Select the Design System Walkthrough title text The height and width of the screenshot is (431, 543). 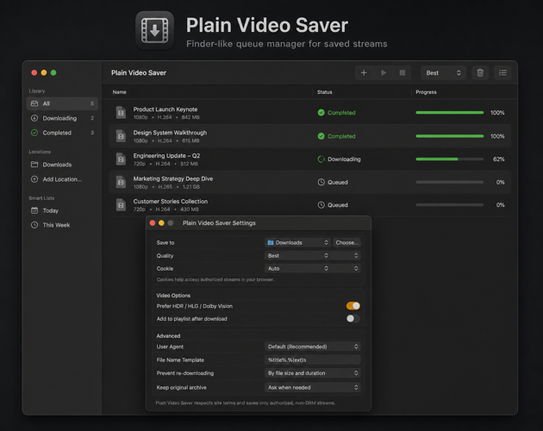pos(170,133)
